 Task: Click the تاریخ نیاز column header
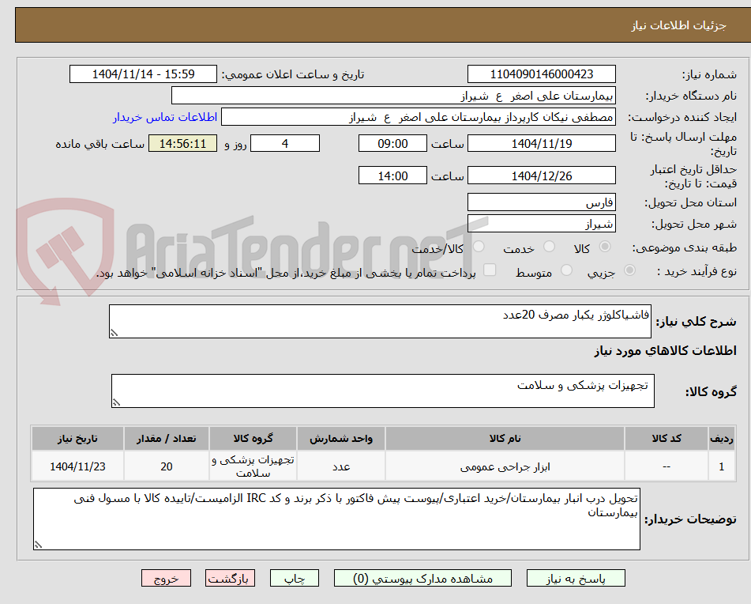(77, 439)
